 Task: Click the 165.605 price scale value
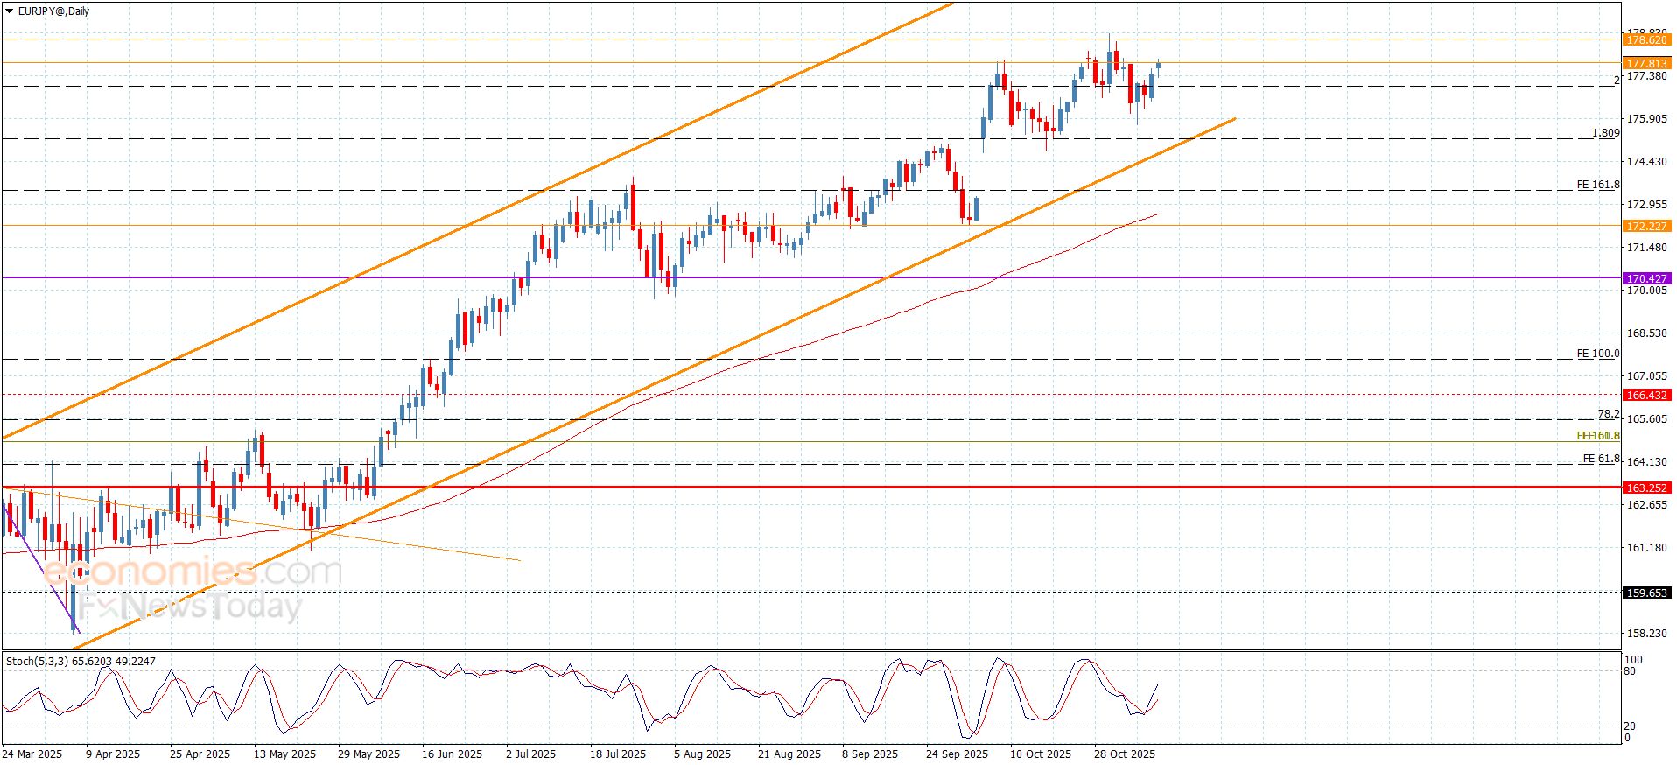pos(1646,419)
